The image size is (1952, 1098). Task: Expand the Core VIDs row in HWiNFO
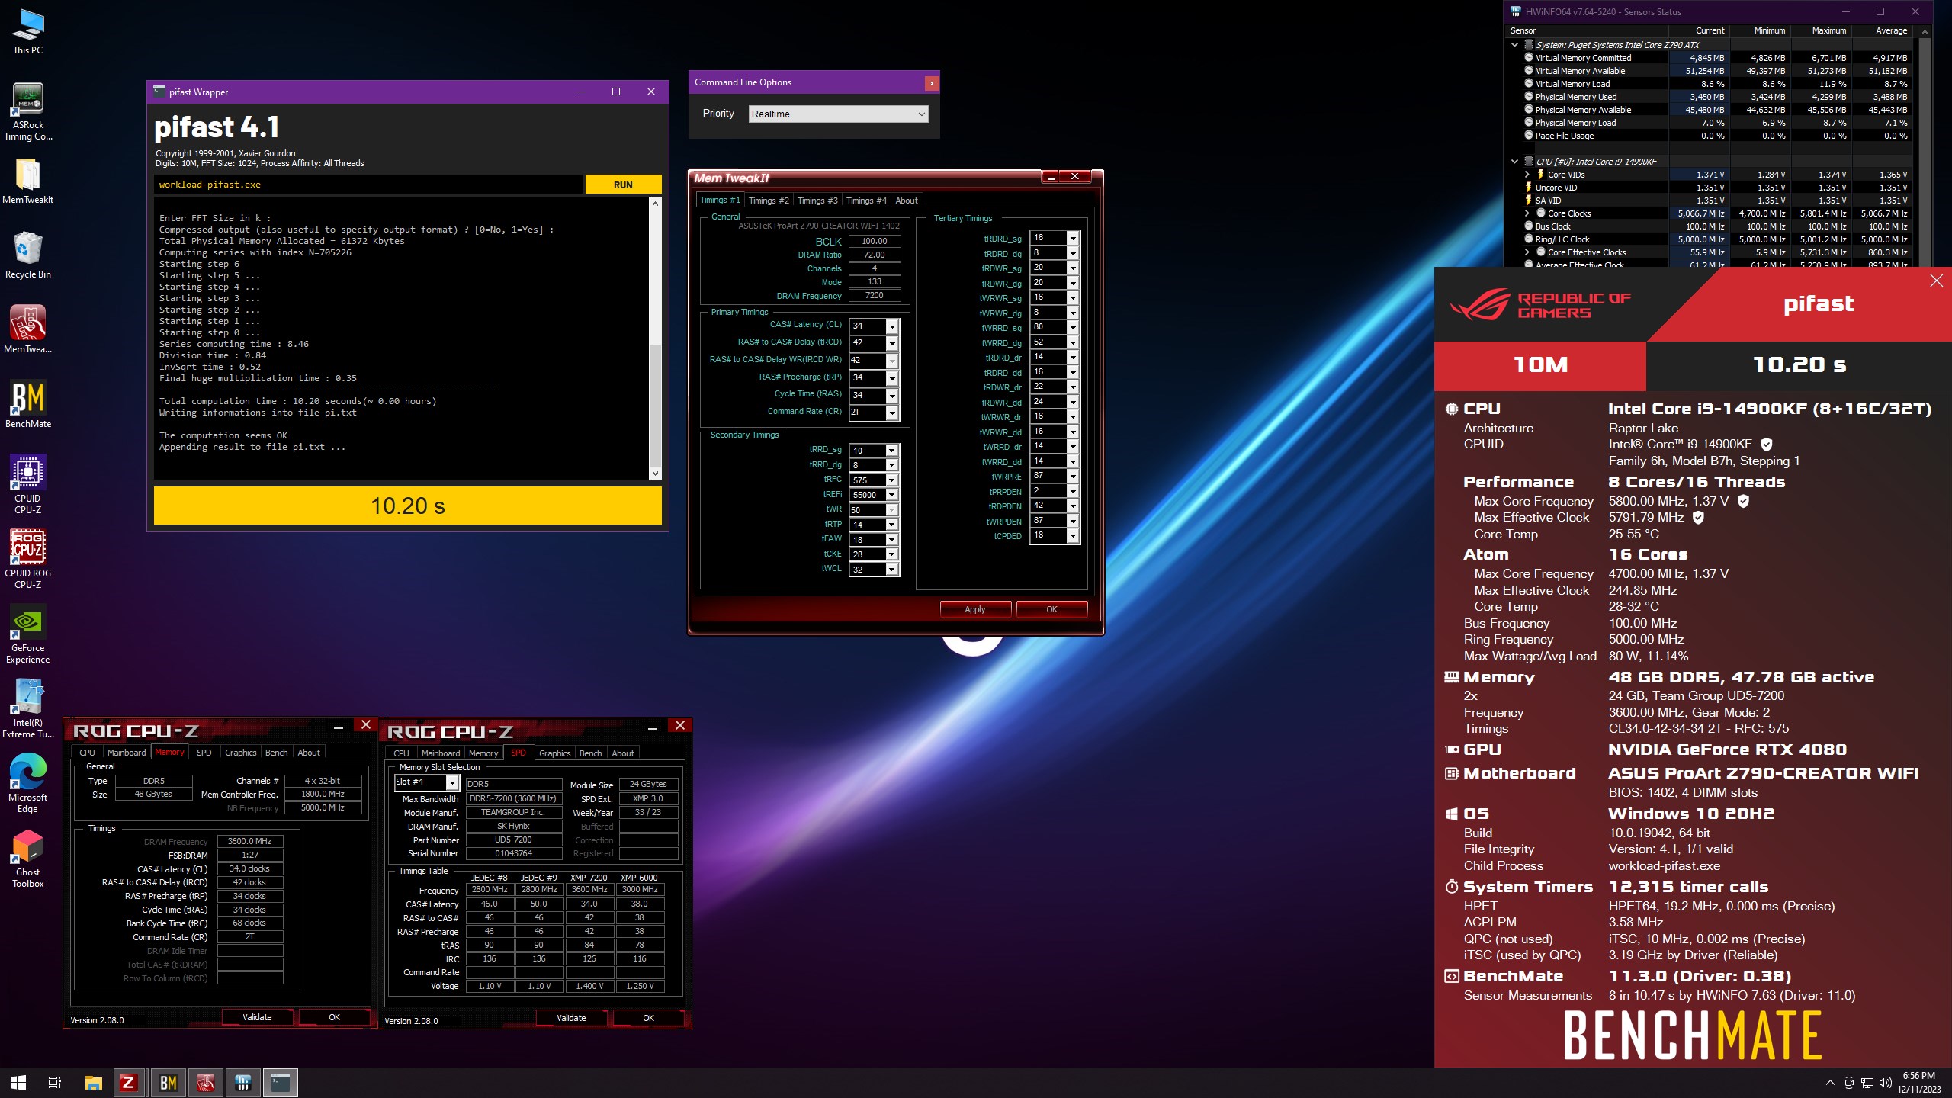(1527, 175)
